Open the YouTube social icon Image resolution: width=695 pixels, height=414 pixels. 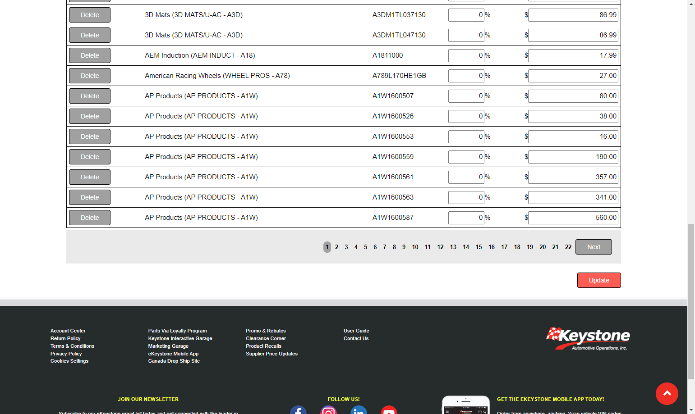[x=389, y=410]
